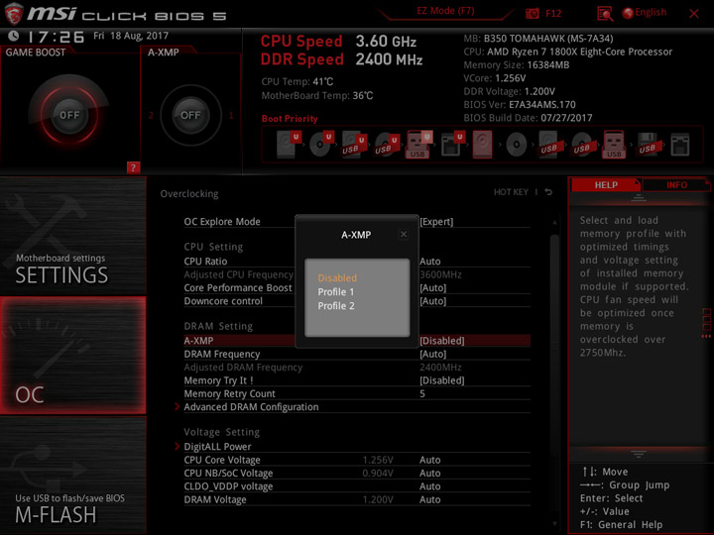Click the DRAM Voltage Auto field

(x=429, y=499)
